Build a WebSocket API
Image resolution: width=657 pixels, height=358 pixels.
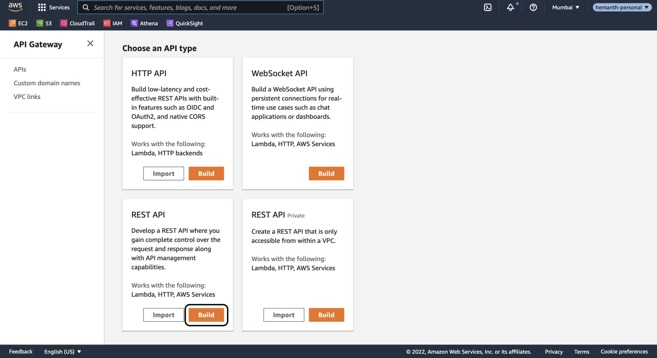326,173
